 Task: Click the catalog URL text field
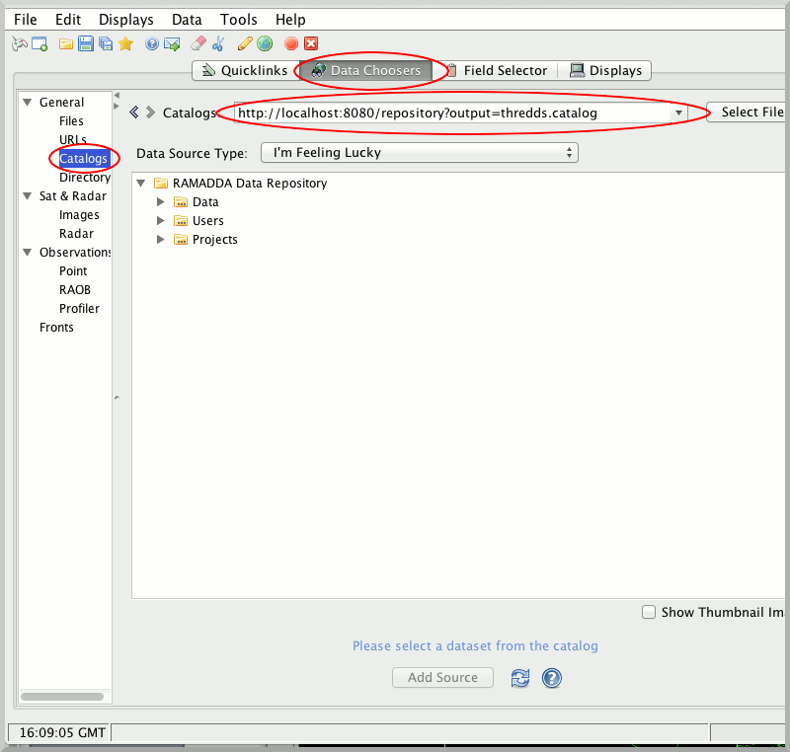click(x=449, y=113)
